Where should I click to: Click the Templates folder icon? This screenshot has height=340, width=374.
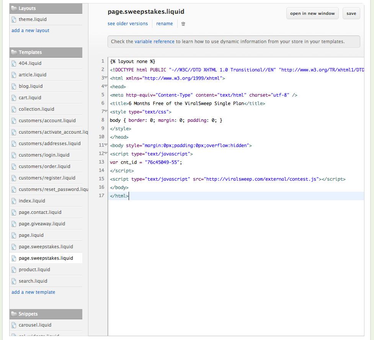tap(14, 52)
